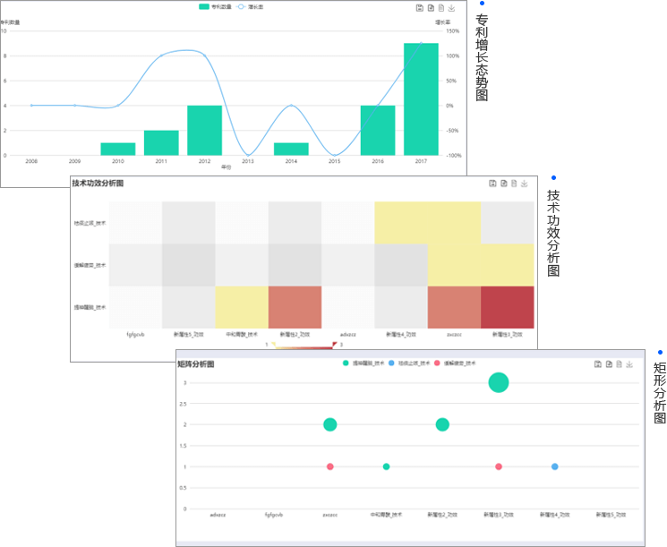
Task: Click save icon in 技术功效分析图 heatmap panel
Action: (492, 184)
